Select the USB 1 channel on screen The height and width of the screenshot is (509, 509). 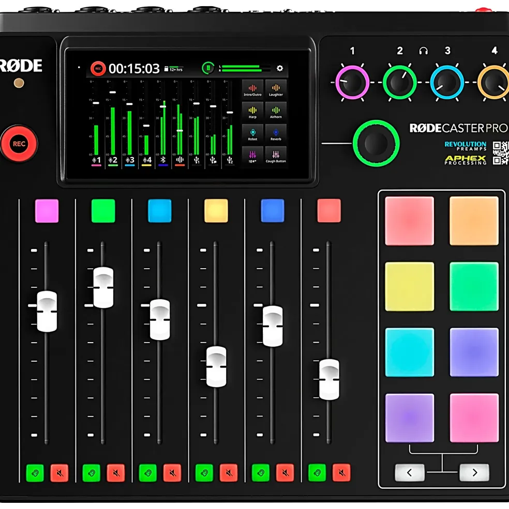[197, 160]
